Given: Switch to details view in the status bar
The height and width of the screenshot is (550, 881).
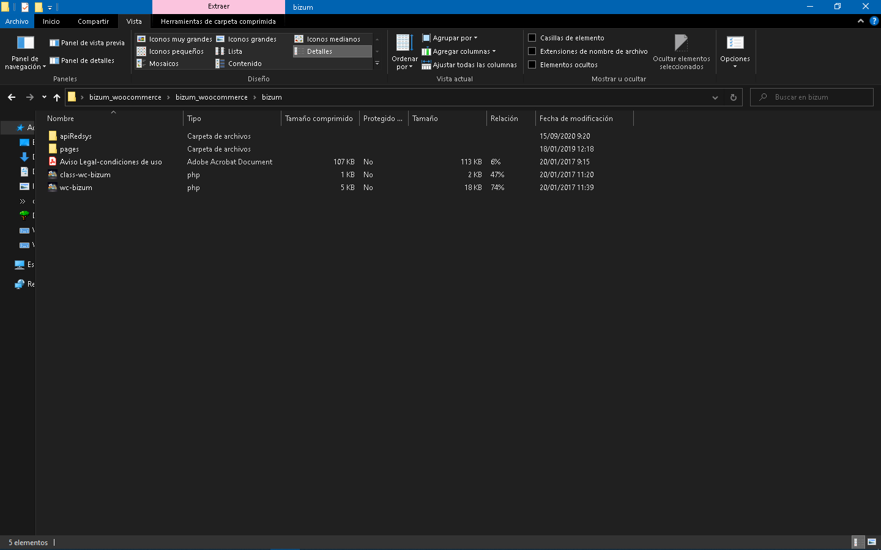Looking at the screenshot, I should [x=858, y=542].
